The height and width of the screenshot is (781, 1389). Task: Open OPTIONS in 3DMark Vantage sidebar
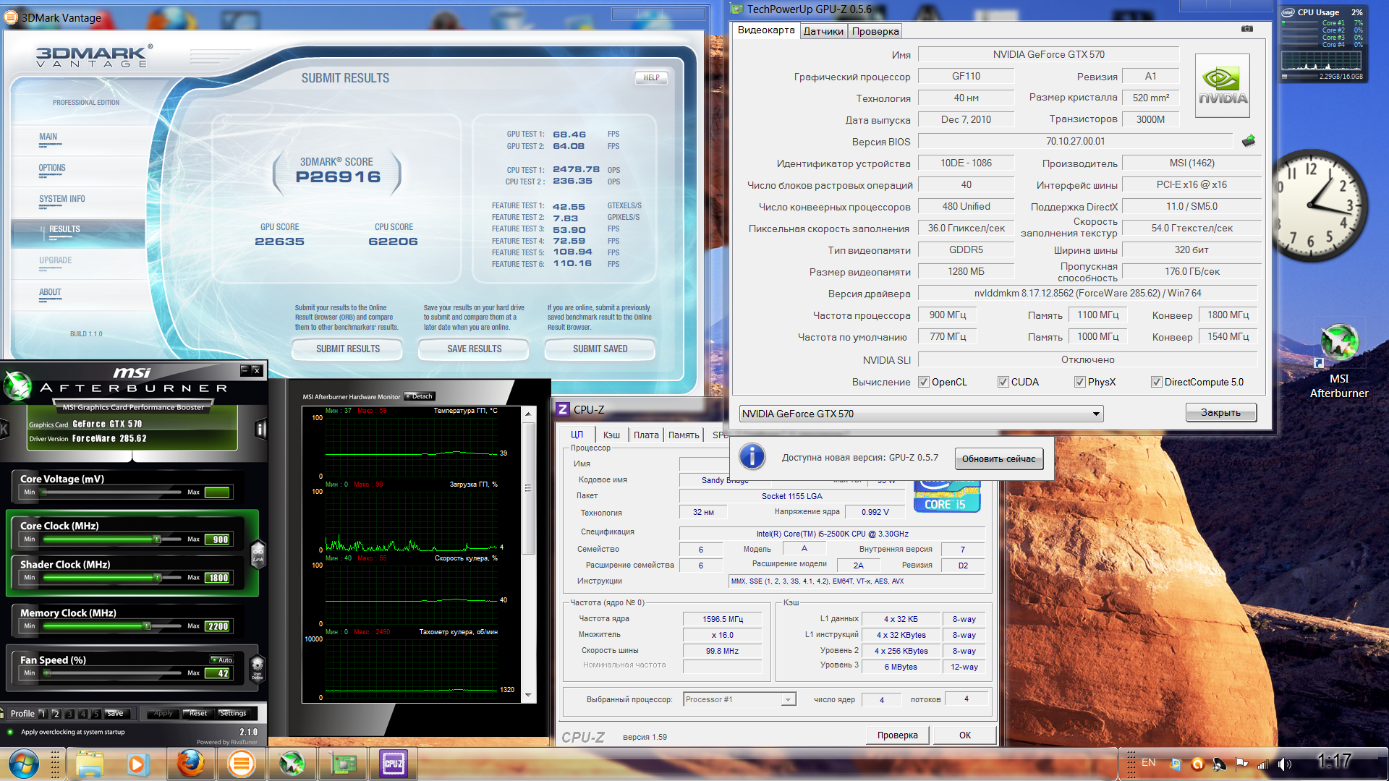coord(52,168)
